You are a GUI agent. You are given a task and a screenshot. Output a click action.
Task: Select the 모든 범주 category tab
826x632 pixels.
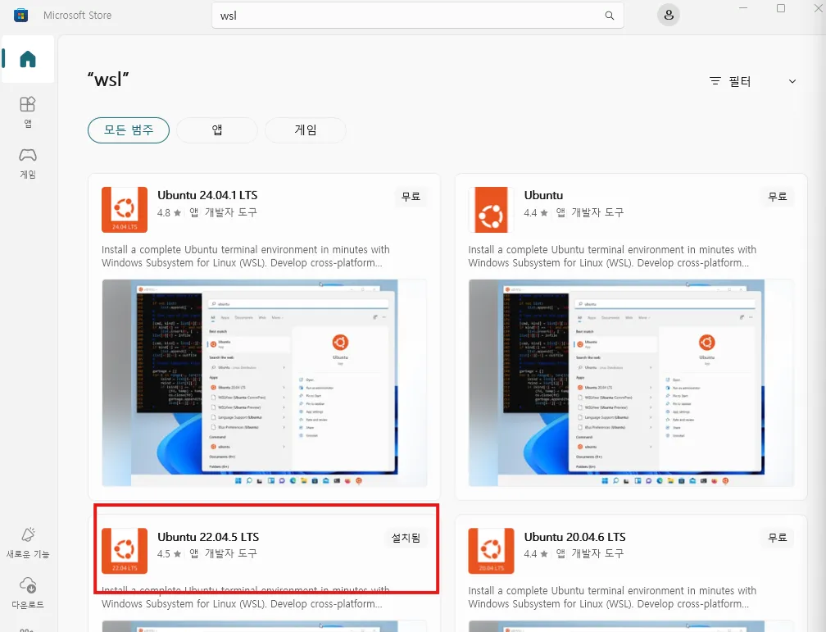(x=129, y=130)
